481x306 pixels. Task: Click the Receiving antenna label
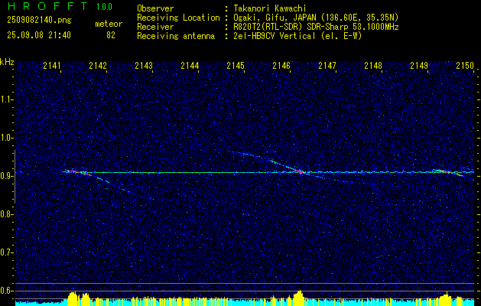[x=176, y=36]
